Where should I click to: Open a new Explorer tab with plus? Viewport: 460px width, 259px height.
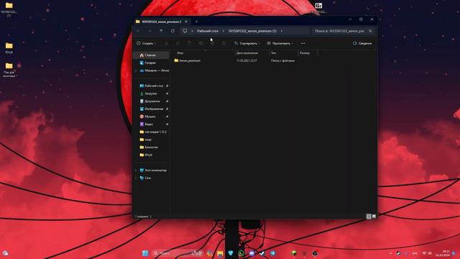tap(196, 22)
